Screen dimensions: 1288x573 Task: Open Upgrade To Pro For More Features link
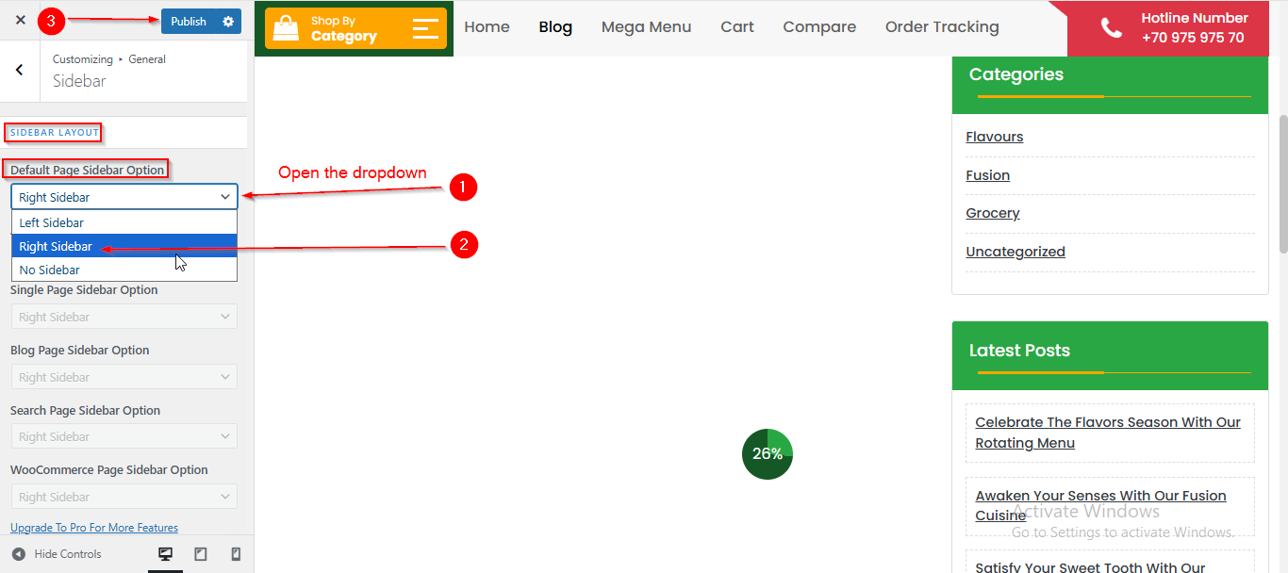[x=94, y=528]
